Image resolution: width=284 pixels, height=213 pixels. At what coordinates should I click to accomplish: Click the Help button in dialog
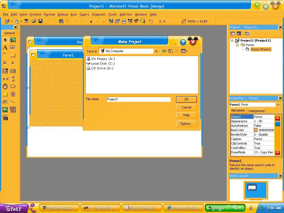[x=186, y=115]
